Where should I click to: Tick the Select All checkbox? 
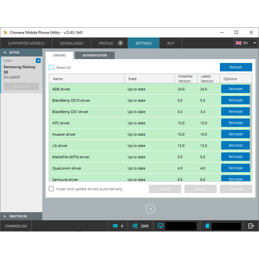pyautogui.click(x=51, y=67)
